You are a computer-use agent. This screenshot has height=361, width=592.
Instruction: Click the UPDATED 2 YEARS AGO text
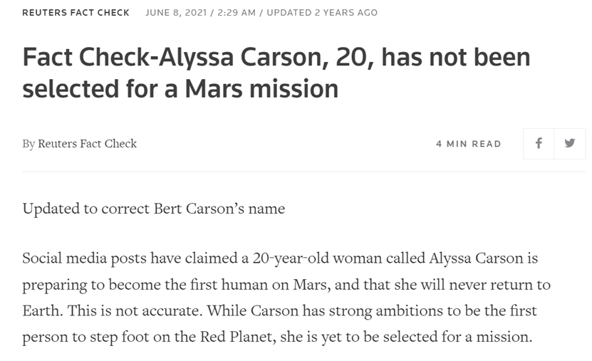pos(322,12)
